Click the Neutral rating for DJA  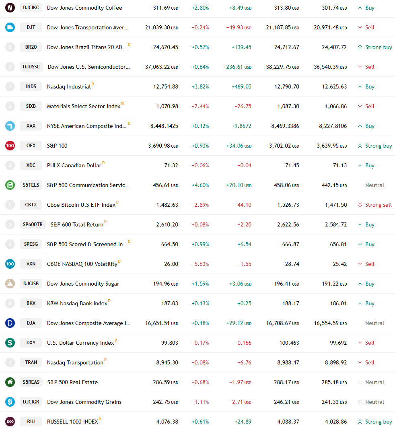(371, 323)
